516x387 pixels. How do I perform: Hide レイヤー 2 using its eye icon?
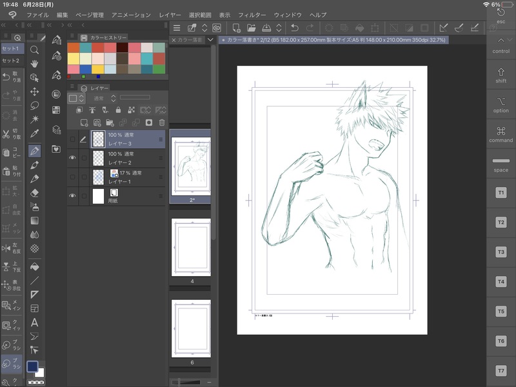72,157
